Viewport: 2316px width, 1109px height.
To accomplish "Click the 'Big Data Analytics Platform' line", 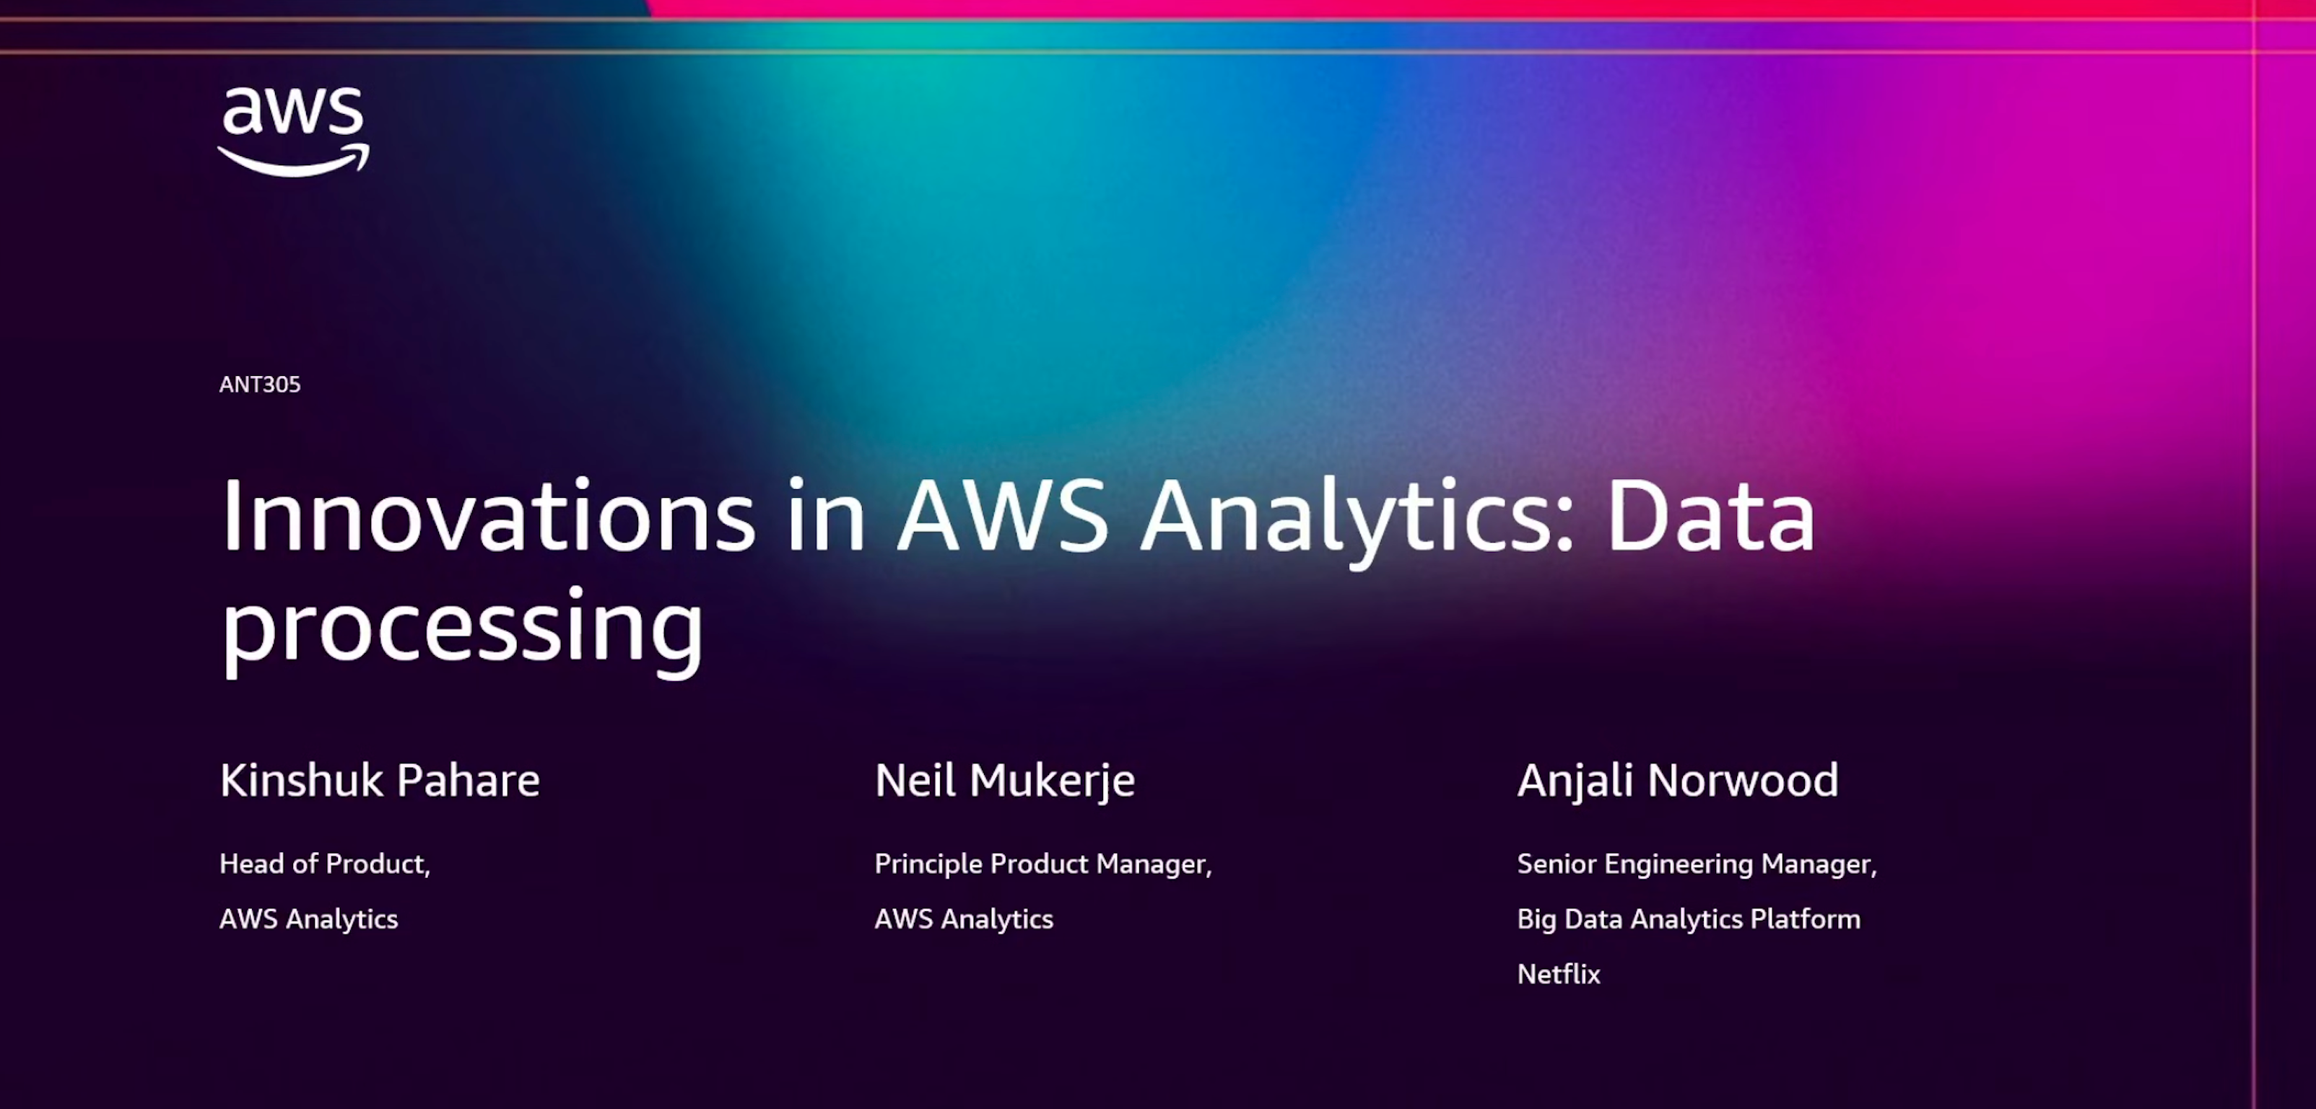I will pos(1689,919).
